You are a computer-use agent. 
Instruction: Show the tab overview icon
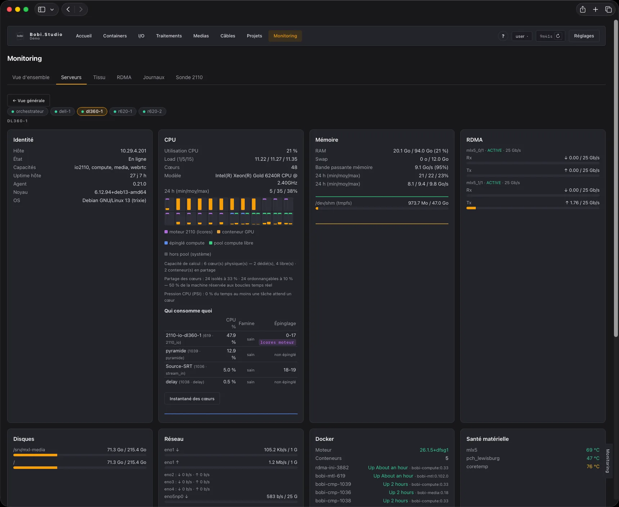click(609, 9)
